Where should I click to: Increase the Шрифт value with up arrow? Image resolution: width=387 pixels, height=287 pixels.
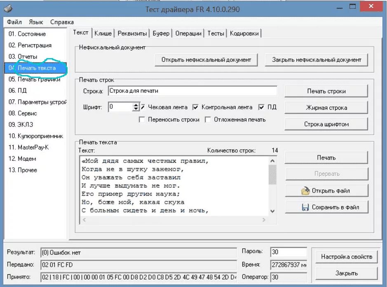pyautogui.click(x=136, y=105)
